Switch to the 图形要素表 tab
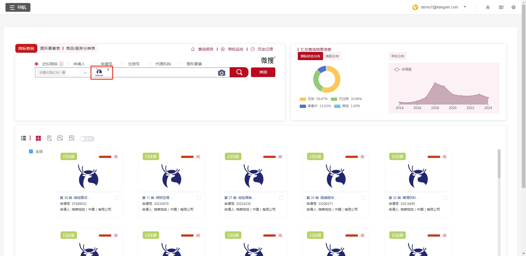Screen dimensions: 526x256 coord(50,48)
